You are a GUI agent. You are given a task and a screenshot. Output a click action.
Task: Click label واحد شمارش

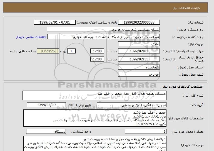tap(81, 132)
